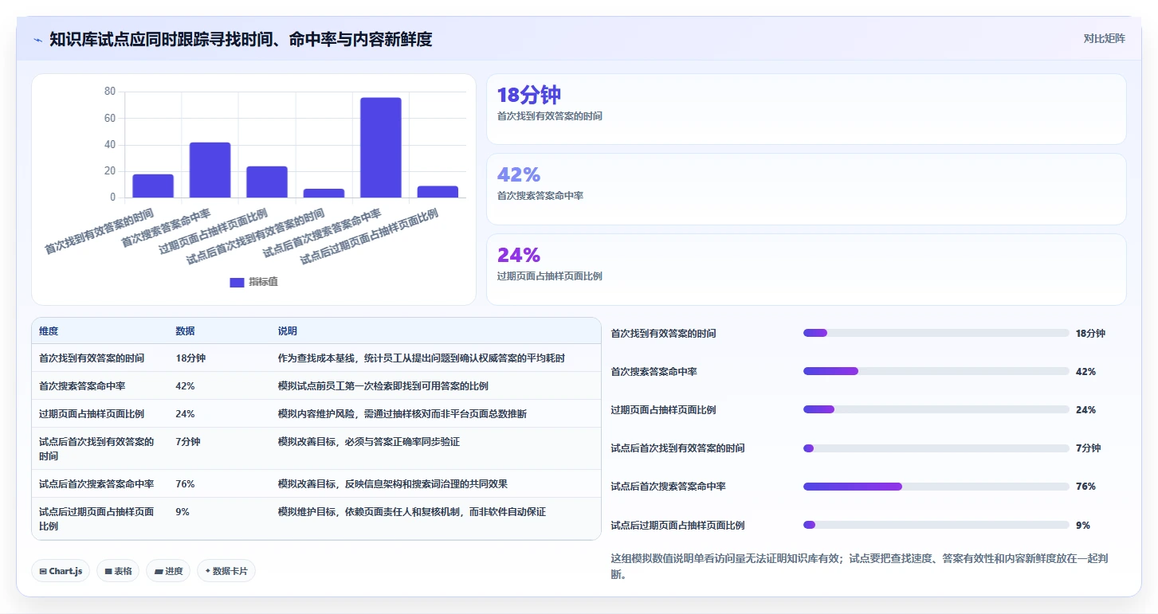Click the table note starting 作为查找成本基线
The image size is (1158, 614).
tap(422, 358)
